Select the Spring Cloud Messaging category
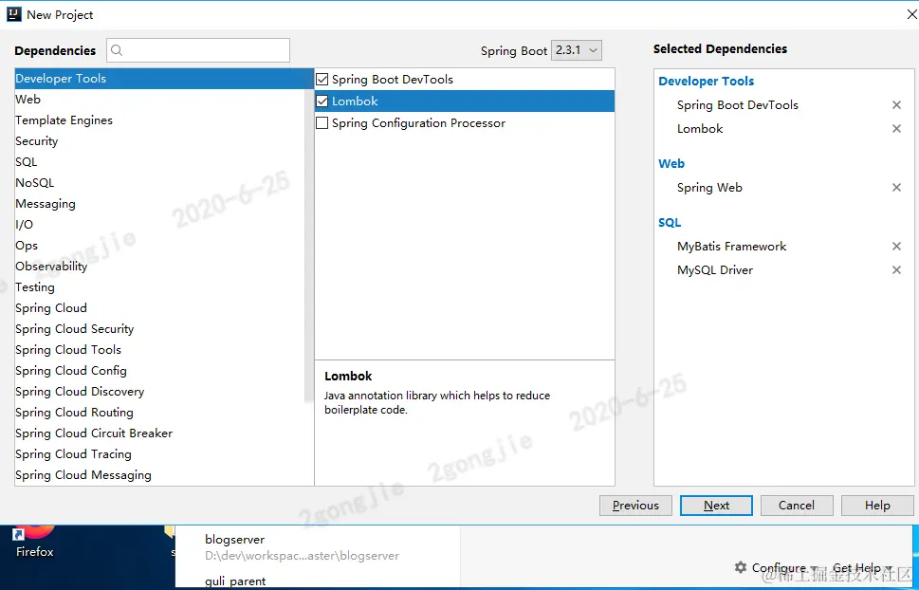919x590 pixels. (x=160, y=475)
